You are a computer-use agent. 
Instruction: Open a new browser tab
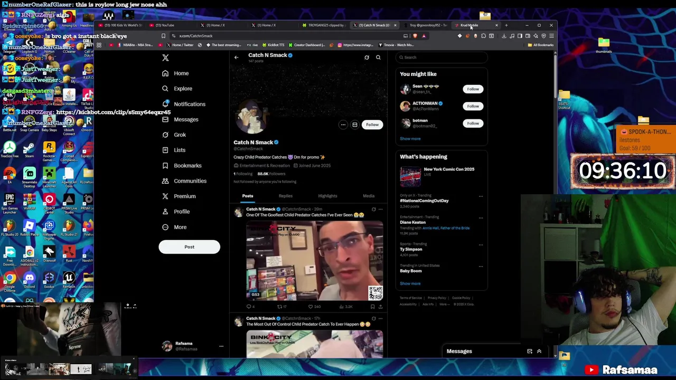coord(506,25)
